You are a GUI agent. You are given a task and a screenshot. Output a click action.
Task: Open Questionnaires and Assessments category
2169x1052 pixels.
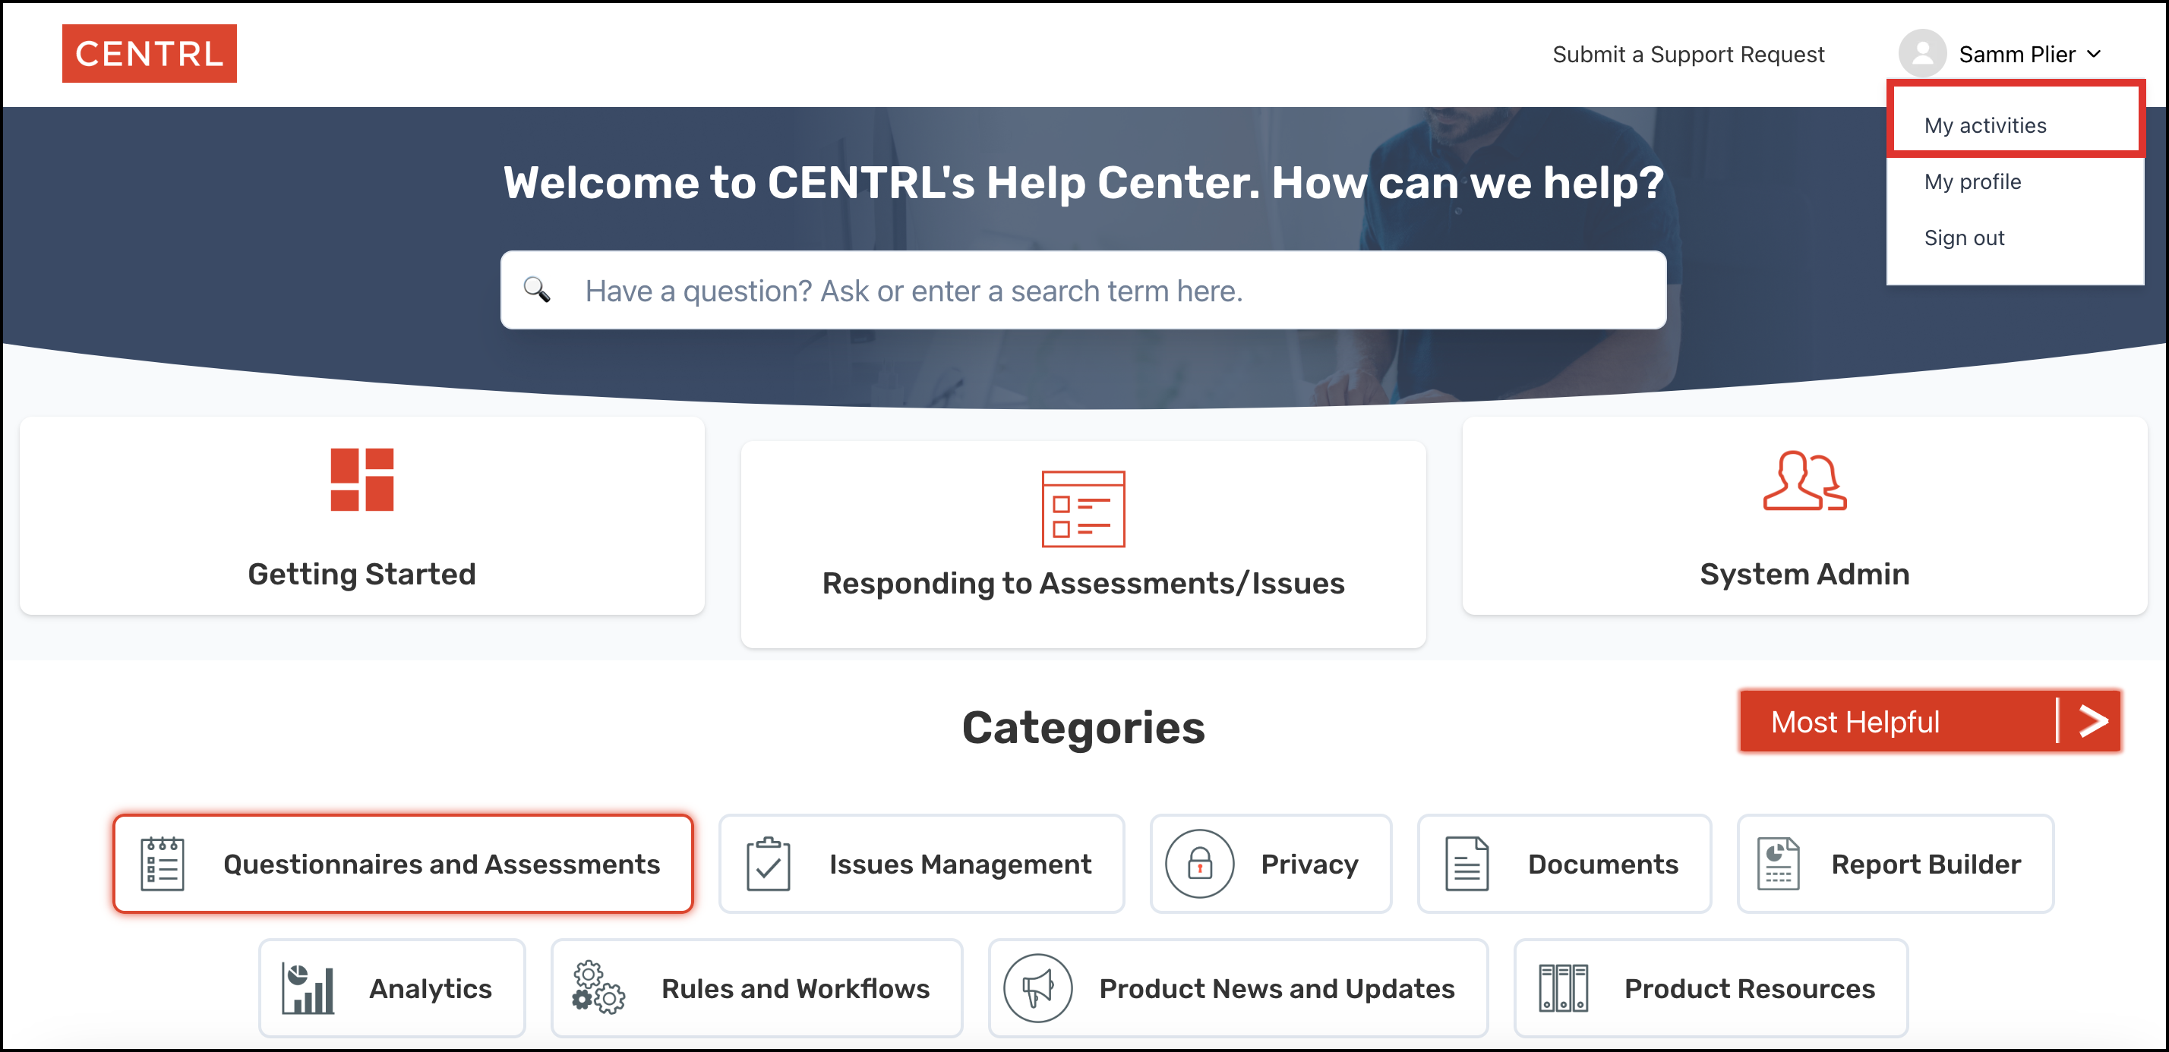click(x=403, y=864)
